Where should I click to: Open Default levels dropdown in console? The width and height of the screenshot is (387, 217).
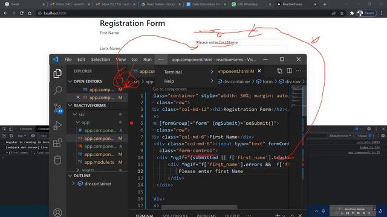coord(340,136)
